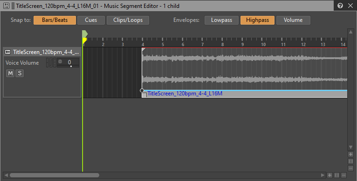
Task: Toggle the Highpass envelope
Action: (x=258, y=20)
